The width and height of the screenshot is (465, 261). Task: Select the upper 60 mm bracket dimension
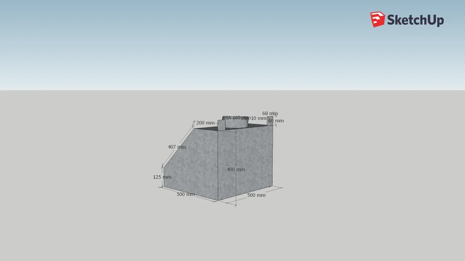270,113
